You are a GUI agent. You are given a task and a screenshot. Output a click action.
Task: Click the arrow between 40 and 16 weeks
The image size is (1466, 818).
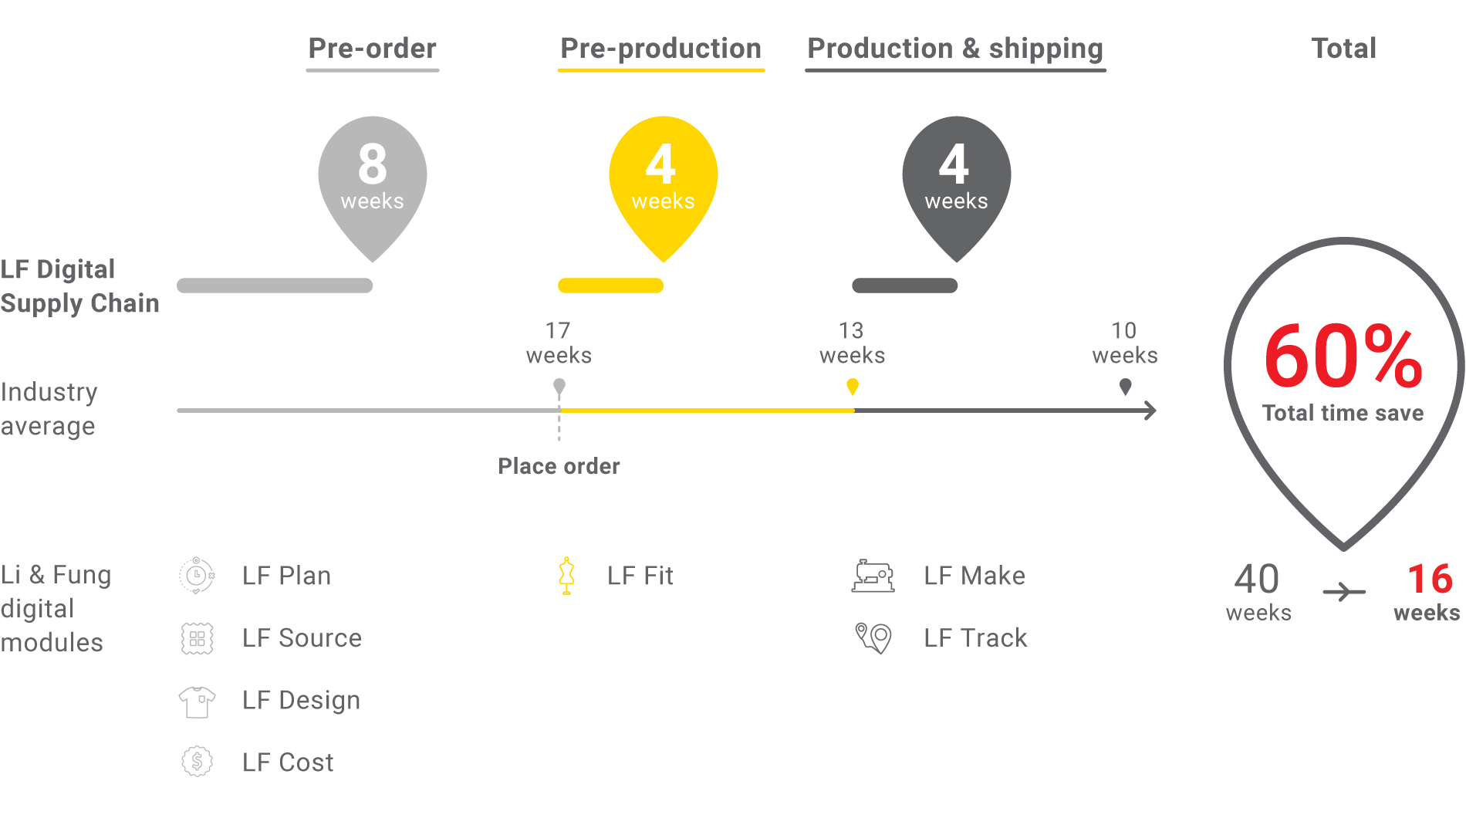pos(1343,593)
